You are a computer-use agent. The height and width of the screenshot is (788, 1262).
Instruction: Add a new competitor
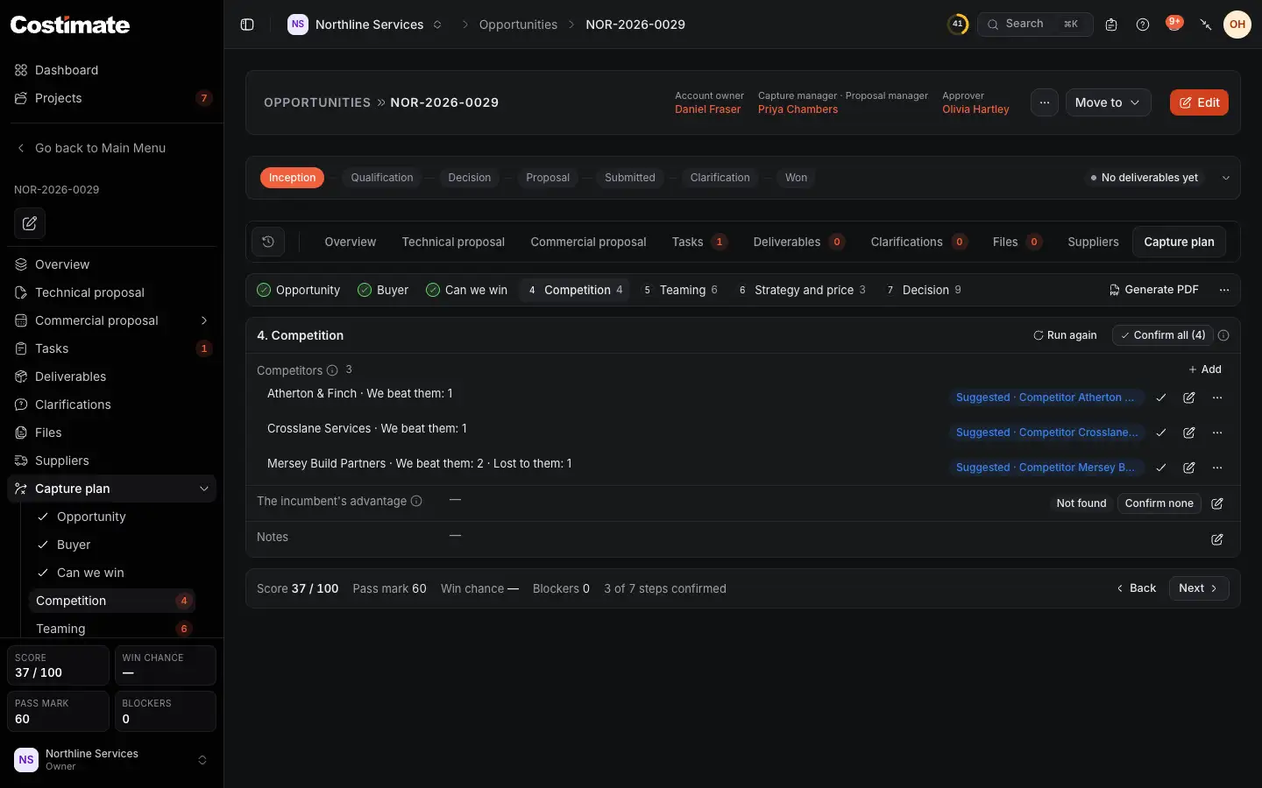[x=1205, y=369]
